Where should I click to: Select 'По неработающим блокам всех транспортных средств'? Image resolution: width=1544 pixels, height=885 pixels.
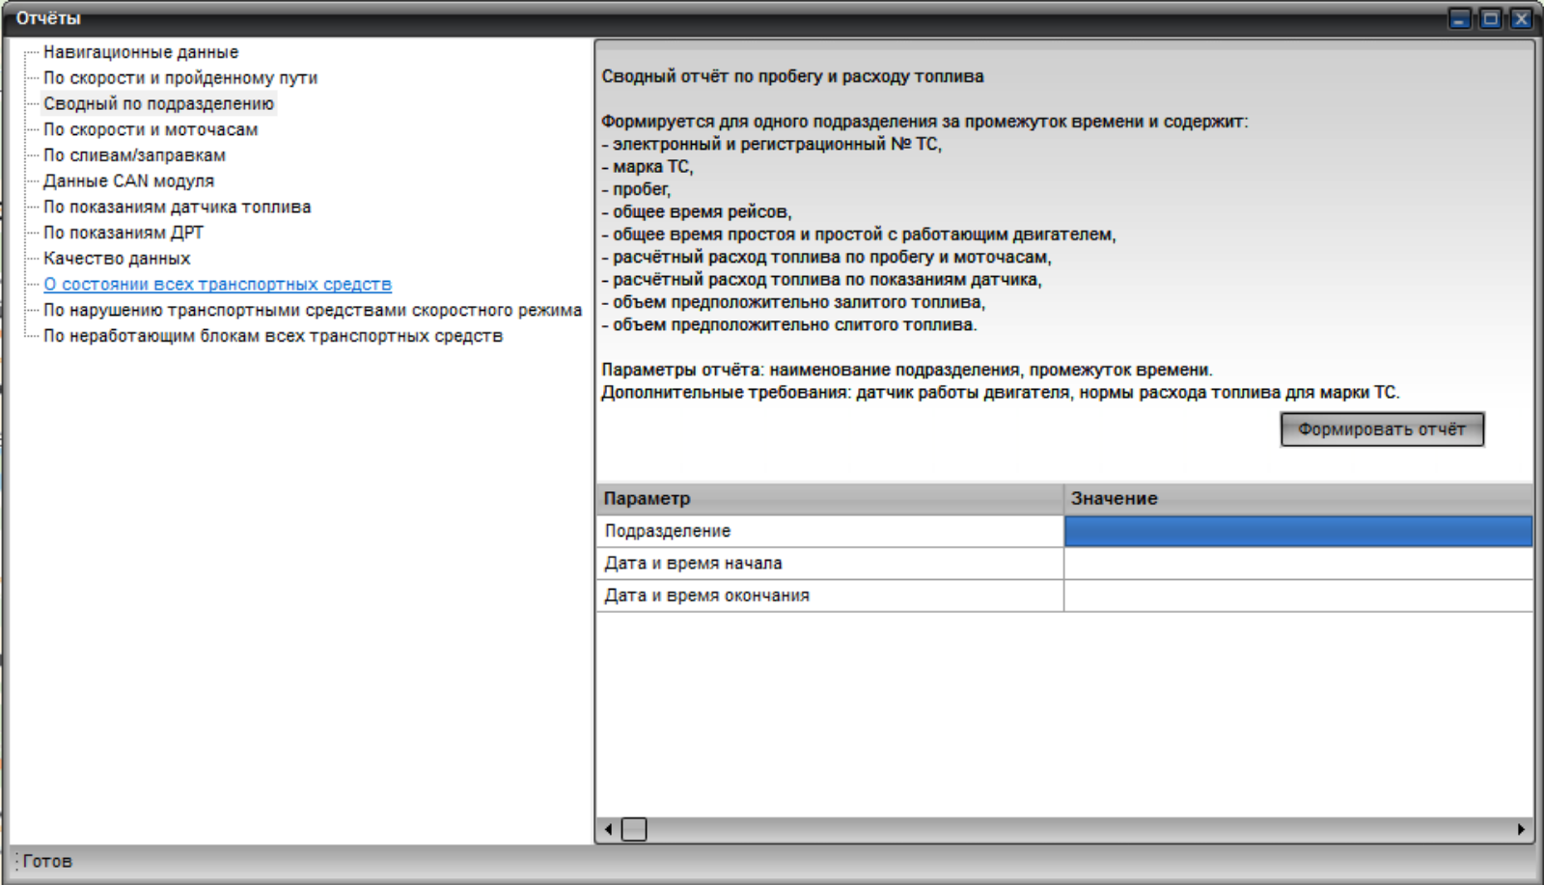click(273, 336)
